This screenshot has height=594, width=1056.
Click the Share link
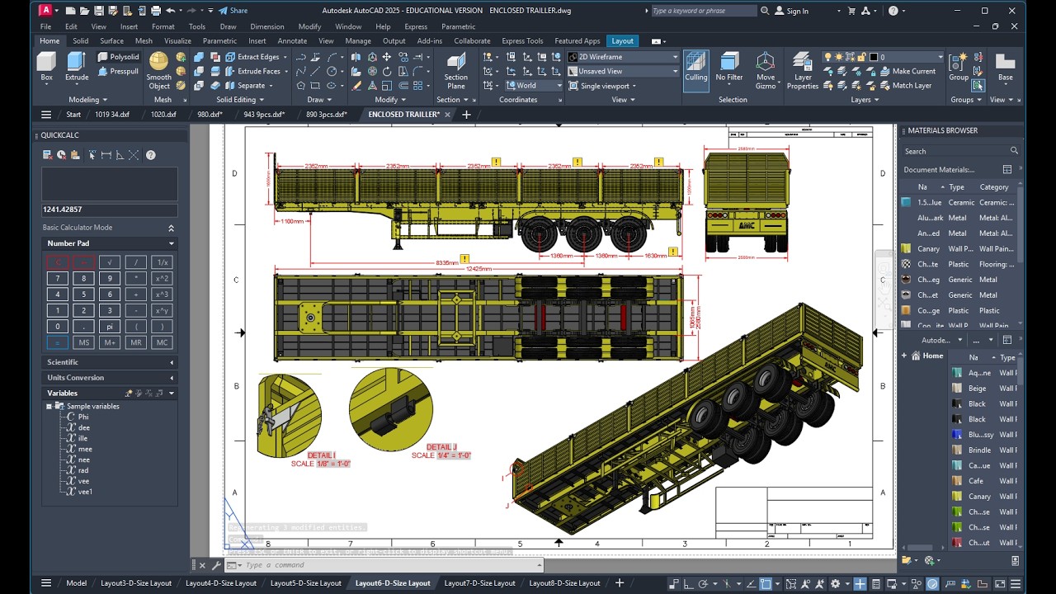point(233,11)
